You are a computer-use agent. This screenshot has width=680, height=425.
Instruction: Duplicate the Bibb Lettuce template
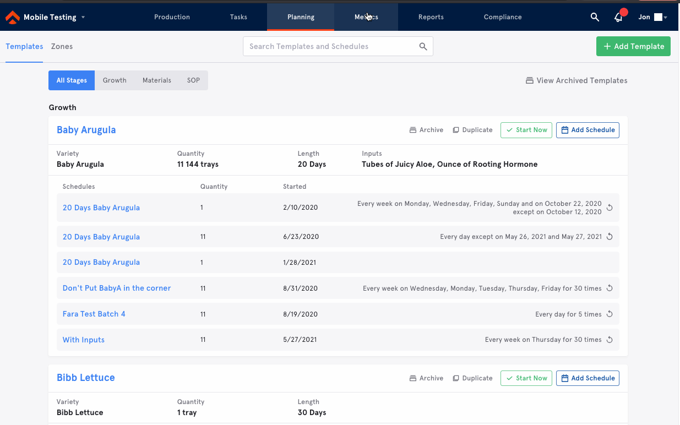472,378
